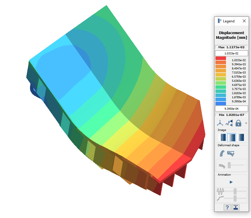Viewport: 251px width, 218px height.
Task: Open help with the question mark button
Action: tap(227, 207)
